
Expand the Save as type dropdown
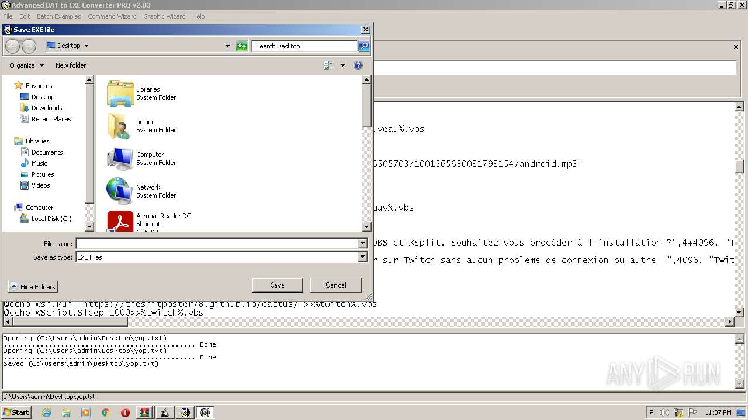tap(362, 257)
